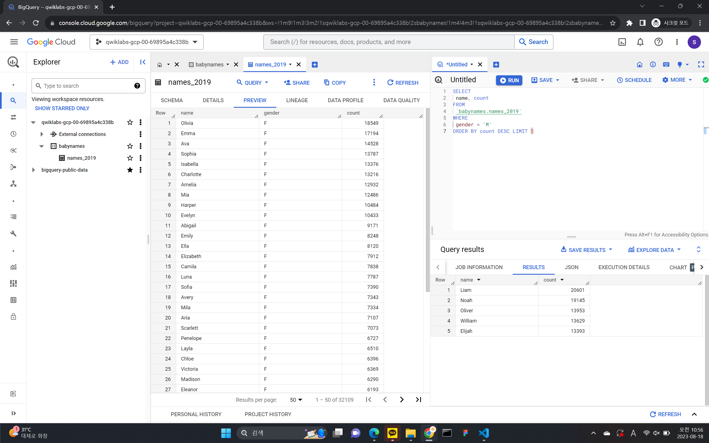Open File Explorer from taskbar
Image resolution: width=709 pixels, height=443 pixels.
click(x=410, y=433)
